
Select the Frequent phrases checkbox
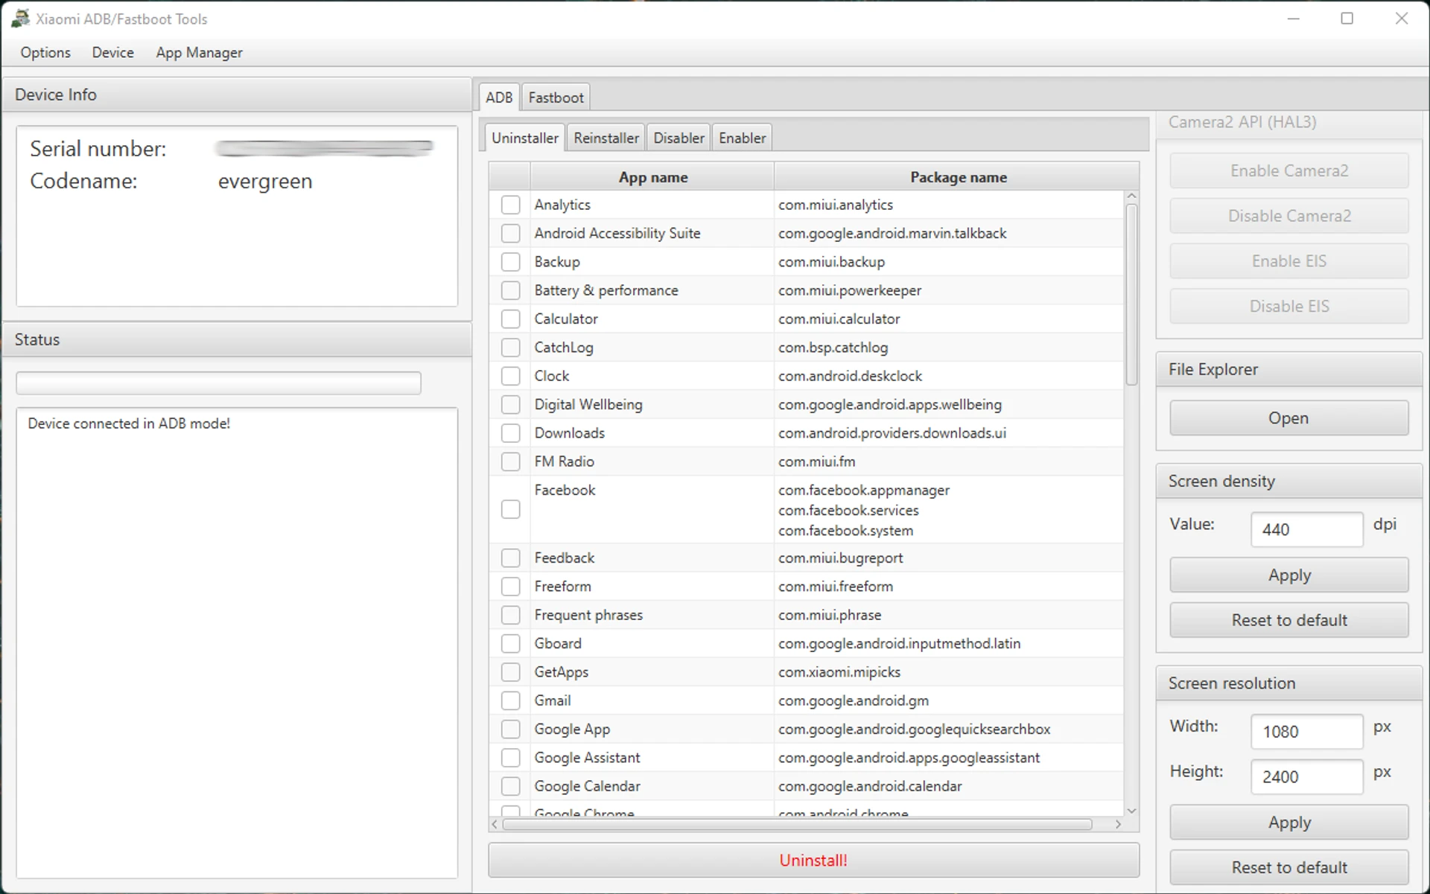click(510, 615)
